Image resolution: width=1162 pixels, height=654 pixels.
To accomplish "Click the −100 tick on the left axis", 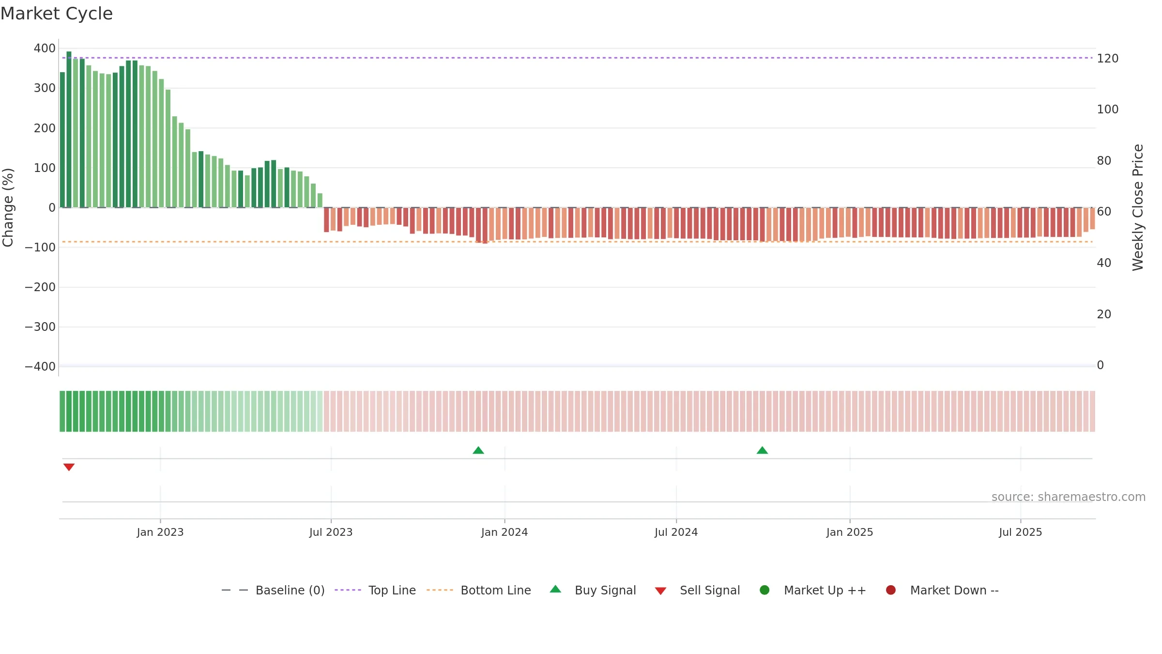I will pyautogui.click(x=40, y=248).
